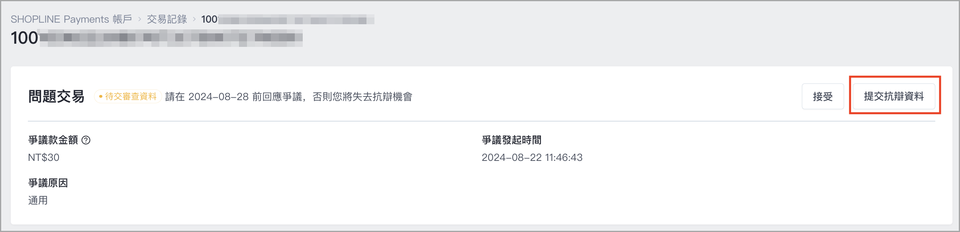
Task: Go to 交易記錄 breadcrumb link
Action: tap(167, 19)
